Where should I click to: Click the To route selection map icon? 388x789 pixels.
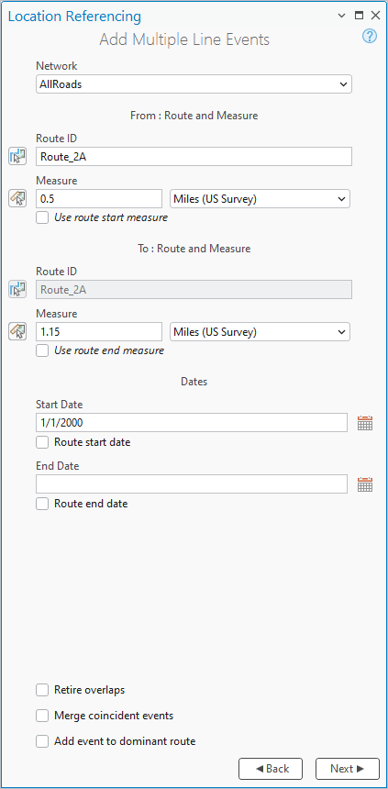pyautogui.click(x=17, y=289)
